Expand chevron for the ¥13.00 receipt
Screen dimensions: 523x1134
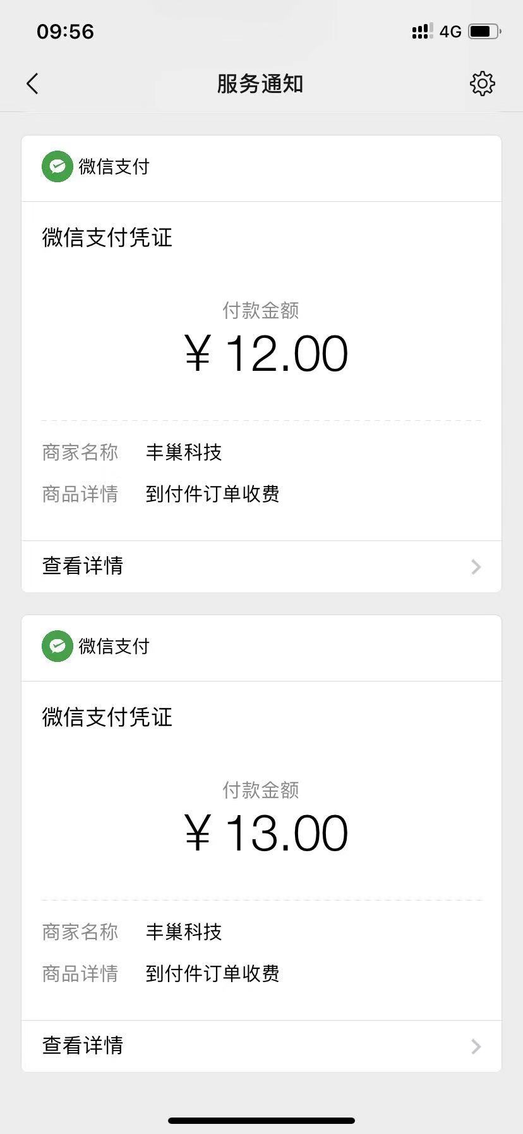(x=476, y=1046)
